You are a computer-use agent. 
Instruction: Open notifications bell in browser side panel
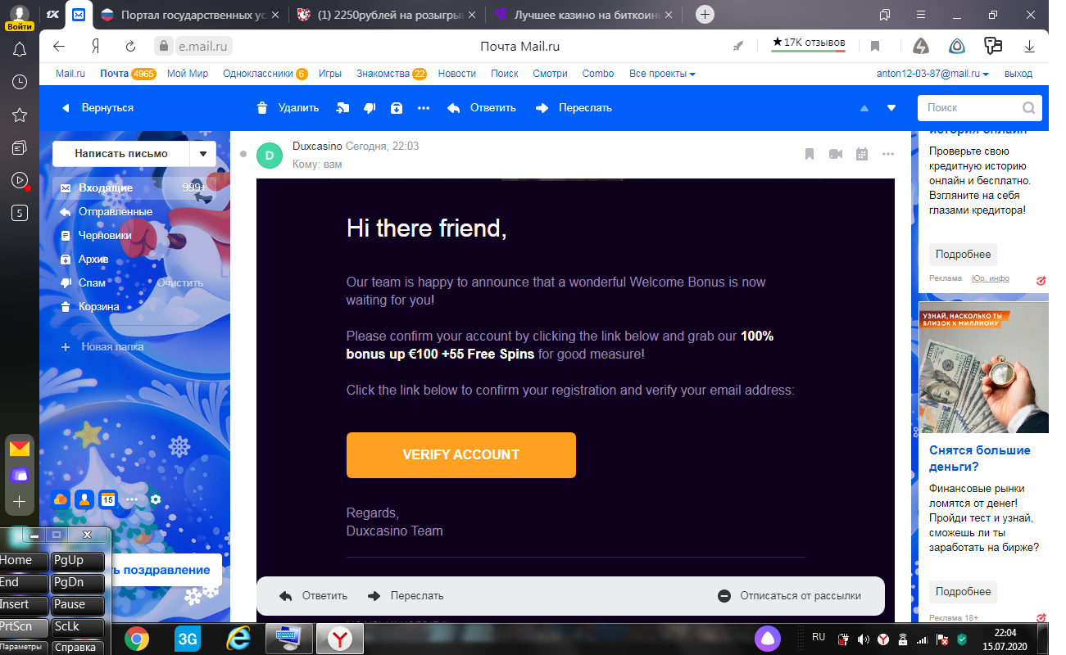(20, 50)
